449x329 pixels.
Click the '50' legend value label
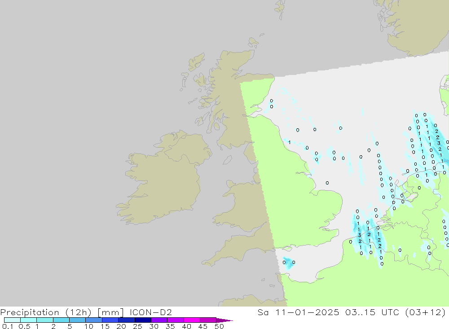pyautogui.click(x=219, y=326)
